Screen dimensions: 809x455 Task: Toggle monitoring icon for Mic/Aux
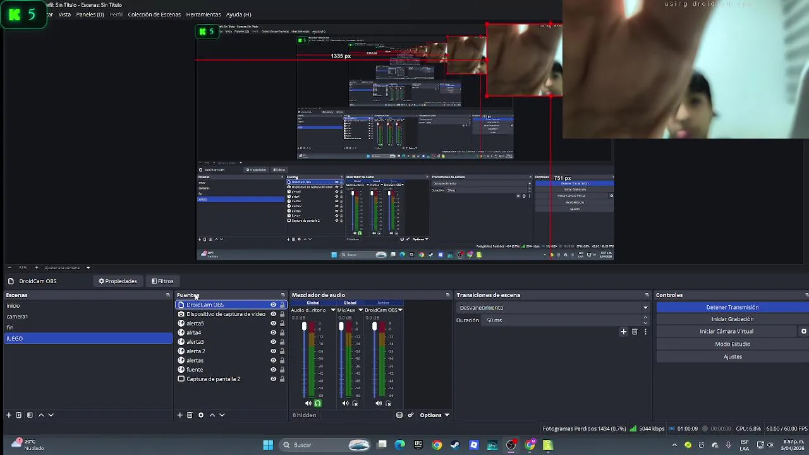coord(355,403)
